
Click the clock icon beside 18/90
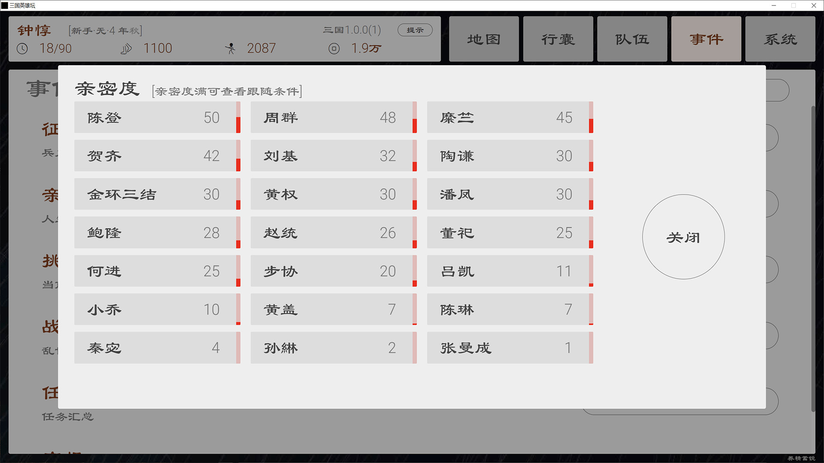pos(22,48)
